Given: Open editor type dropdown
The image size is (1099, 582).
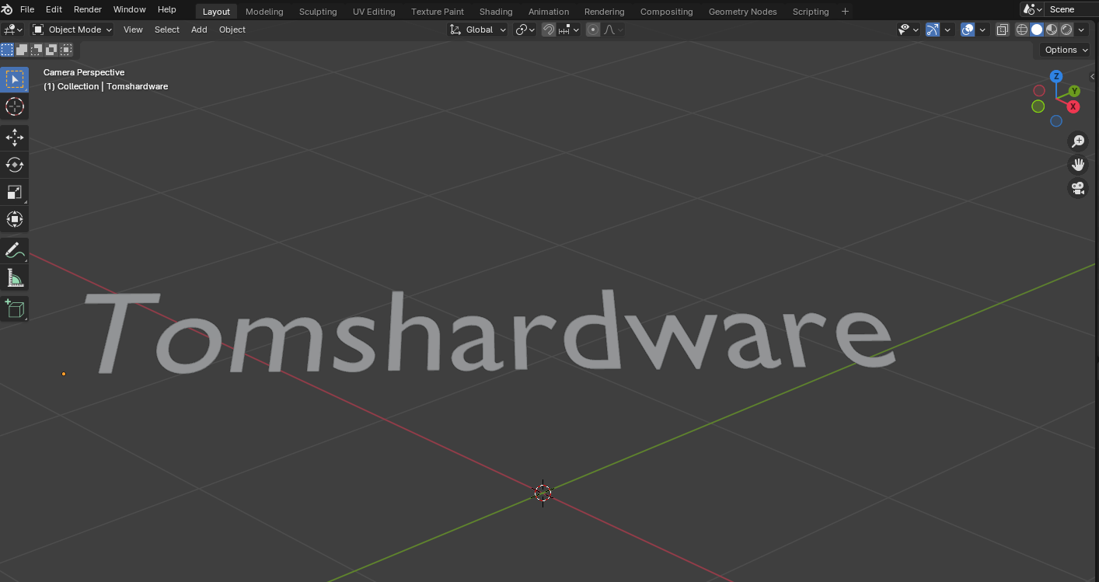Looking at the screenshot, I should (13, 30).
